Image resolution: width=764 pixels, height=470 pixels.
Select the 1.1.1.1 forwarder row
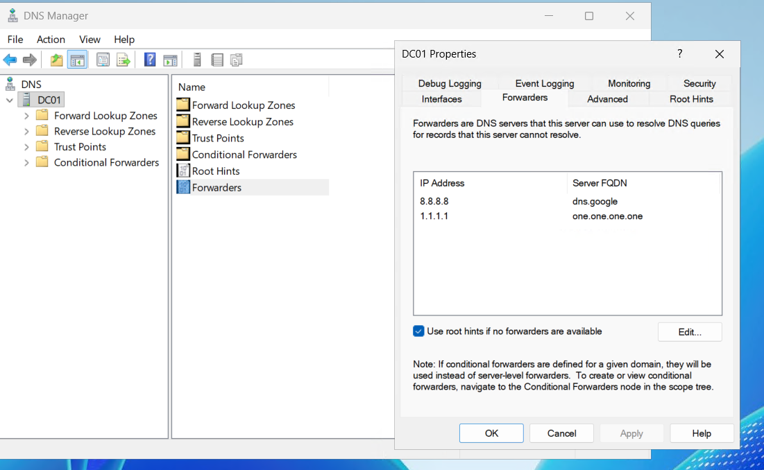point(568,216)
